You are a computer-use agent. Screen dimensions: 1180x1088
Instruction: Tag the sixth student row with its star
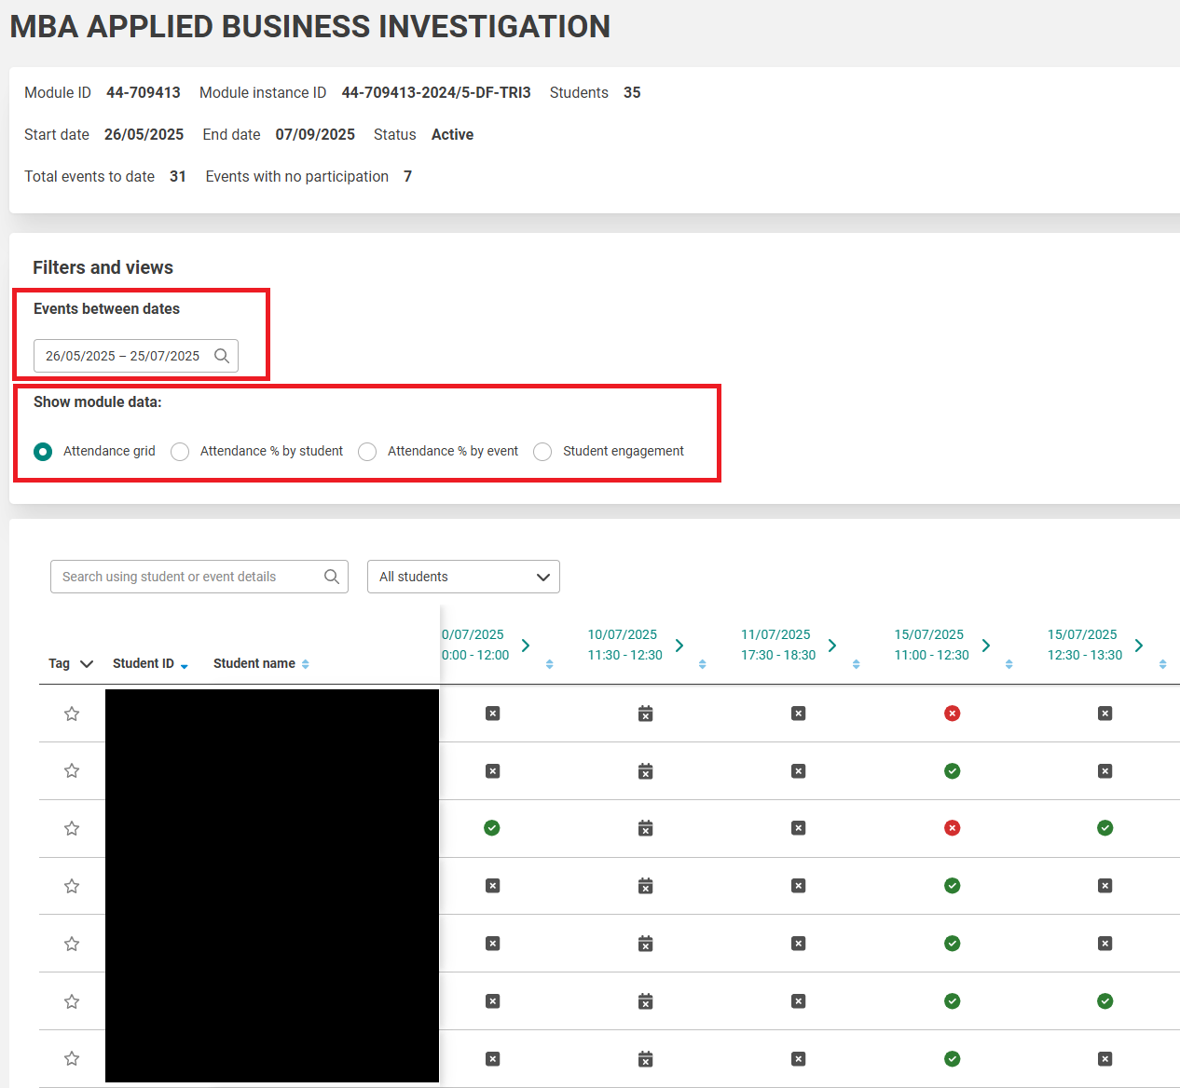pos(72,1001)
